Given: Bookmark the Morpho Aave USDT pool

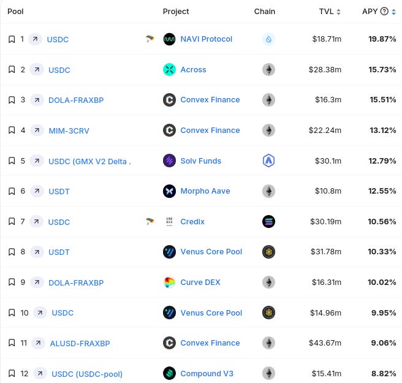Looking at the screenshot, I should (x=12, y=191).
